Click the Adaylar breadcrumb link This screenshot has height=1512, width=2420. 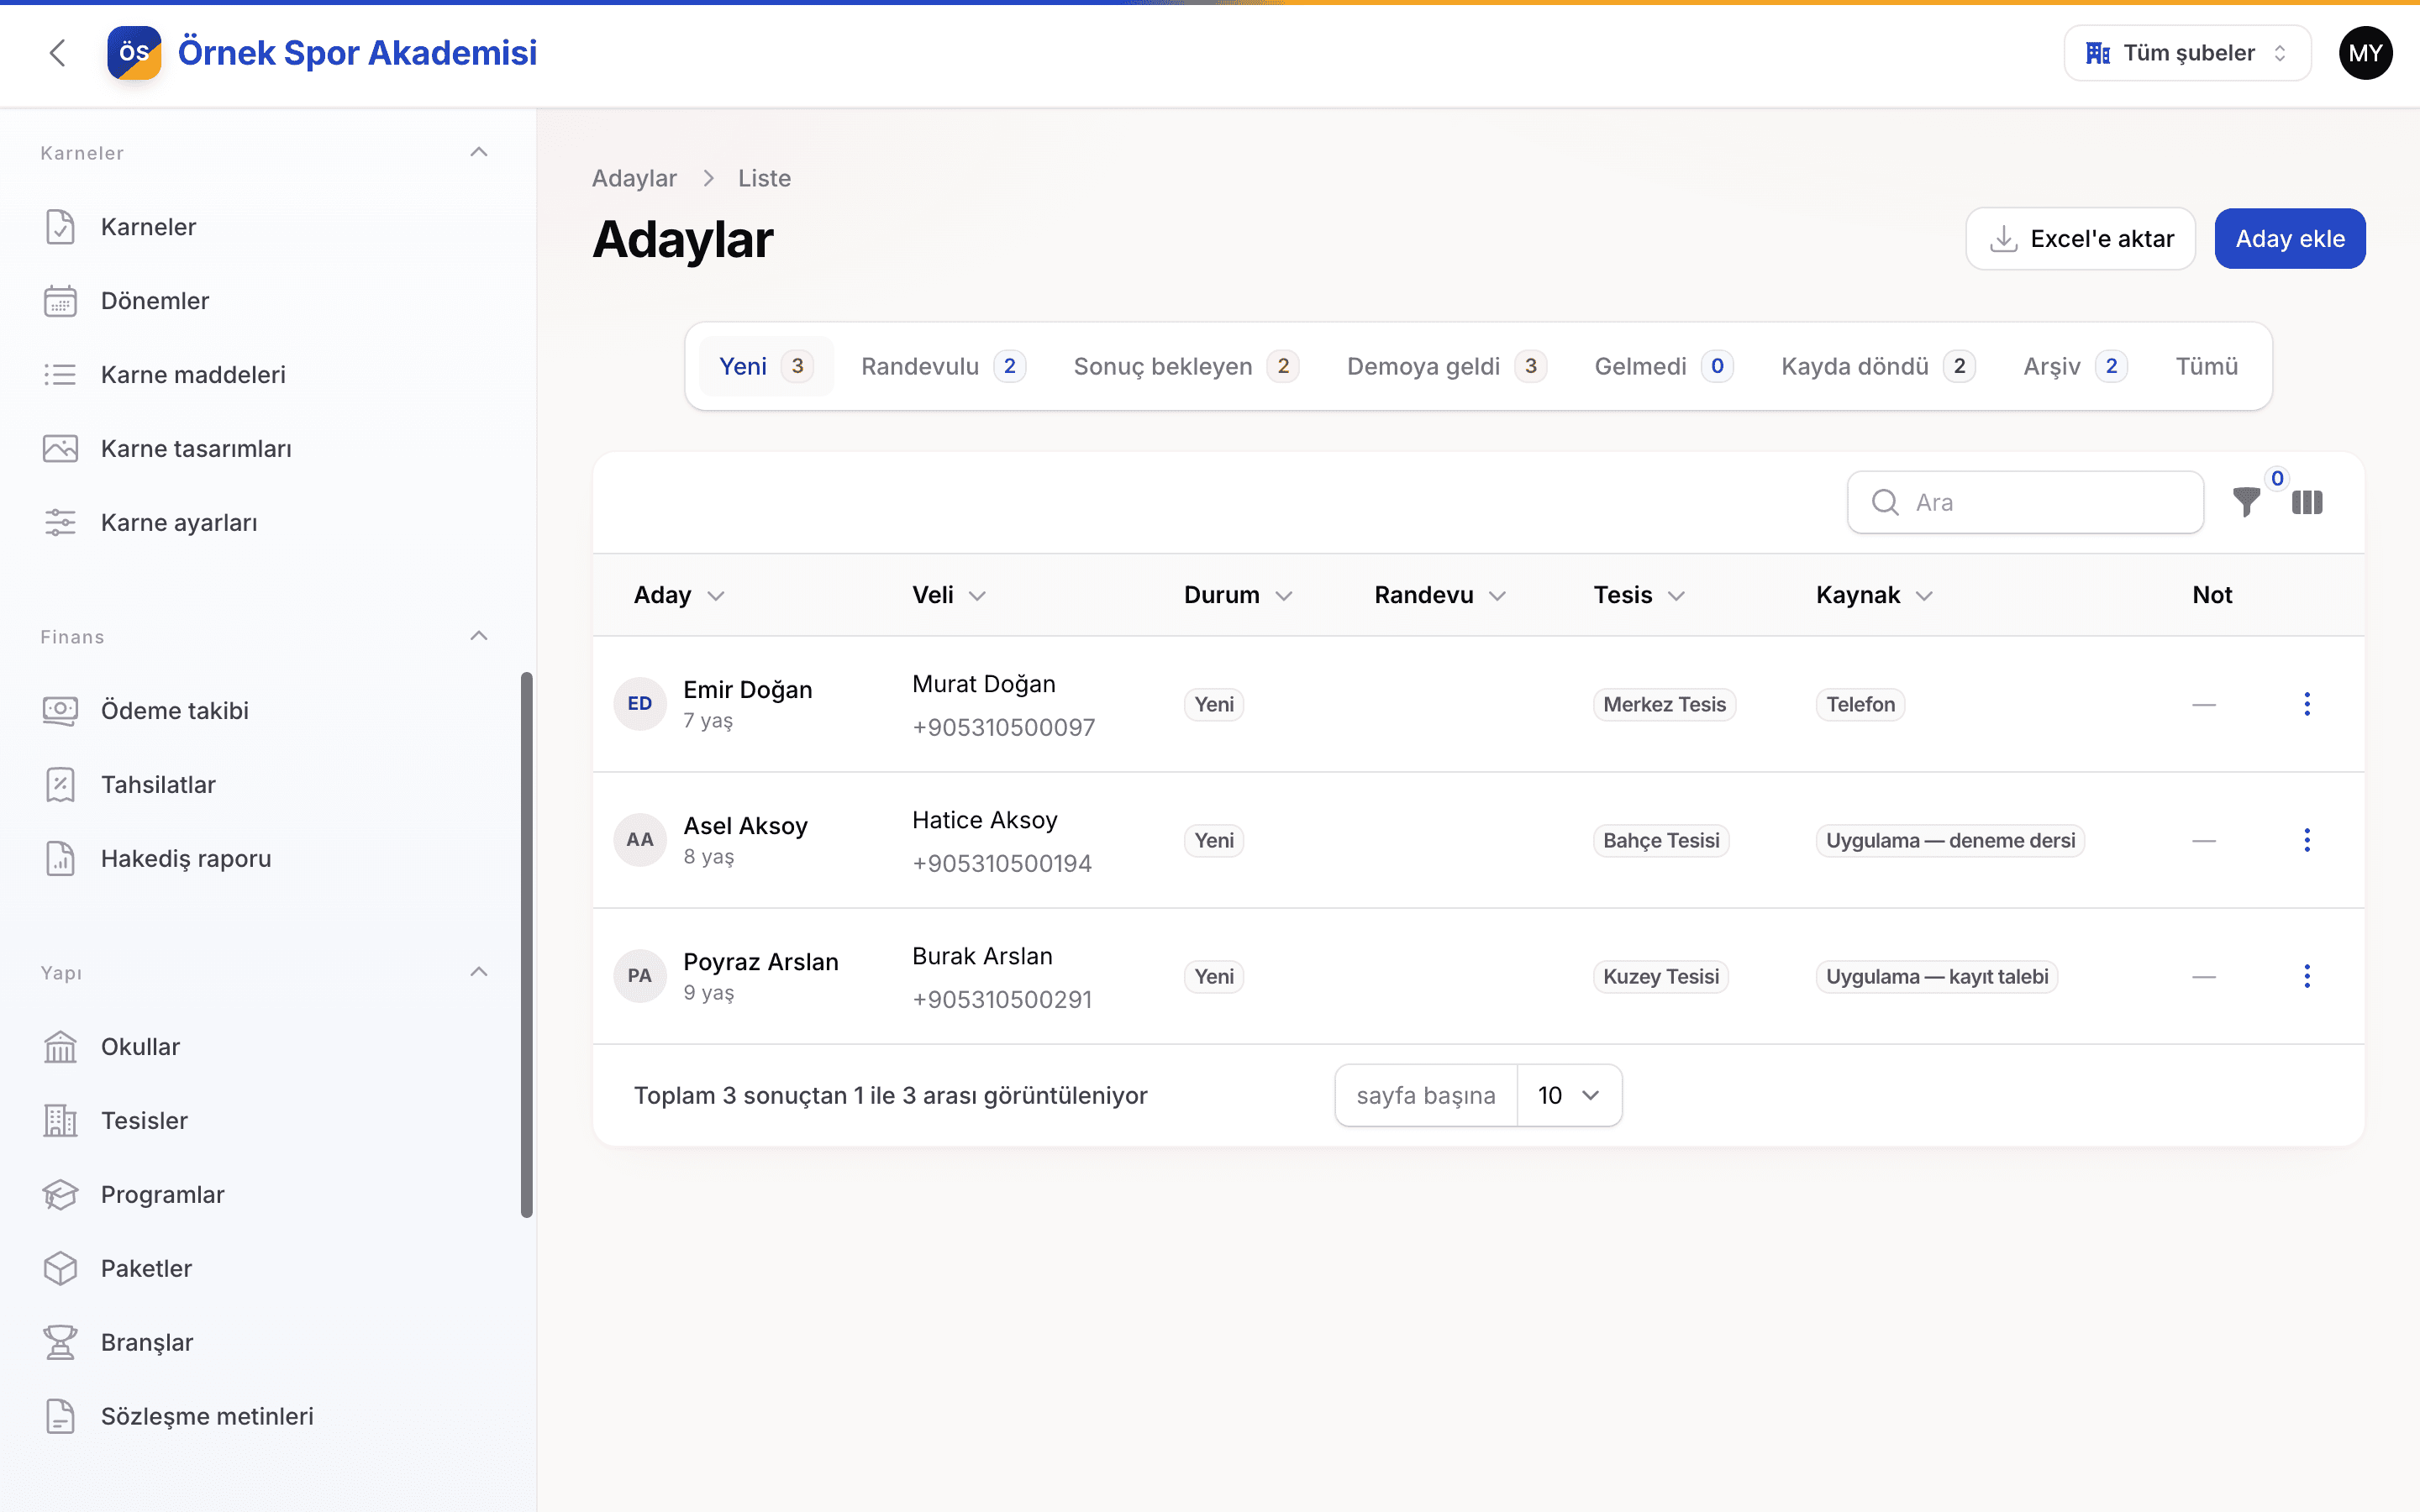tap(634, 178)
